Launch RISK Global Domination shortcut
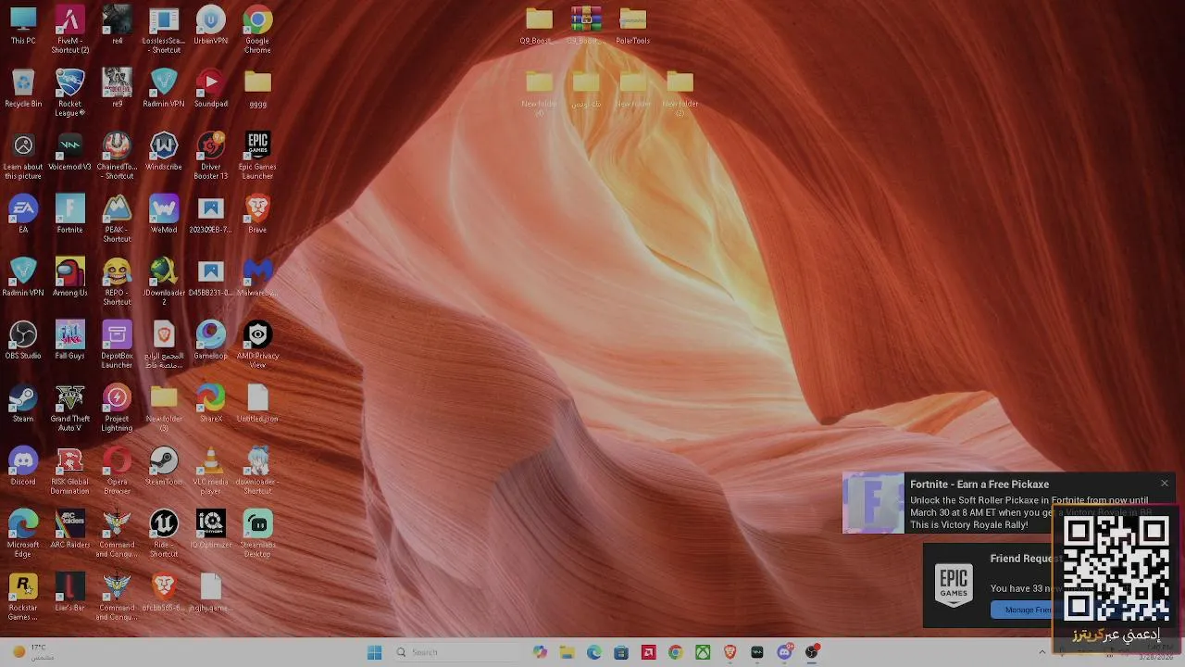The image size is (1185, 667). (70, 469)
